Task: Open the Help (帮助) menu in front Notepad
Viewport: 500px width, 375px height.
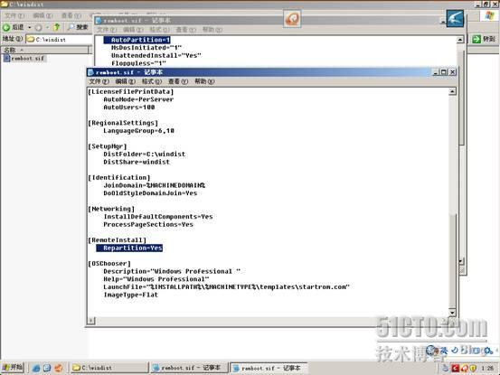Action: [x=204, y=81]
